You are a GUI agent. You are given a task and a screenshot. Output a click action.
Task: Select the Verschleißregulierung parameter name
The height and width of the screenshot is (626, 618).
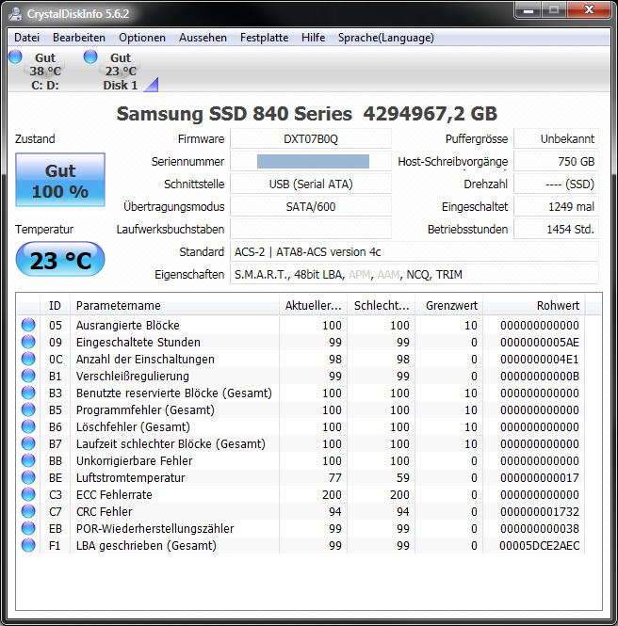click(x=133, y=377)
